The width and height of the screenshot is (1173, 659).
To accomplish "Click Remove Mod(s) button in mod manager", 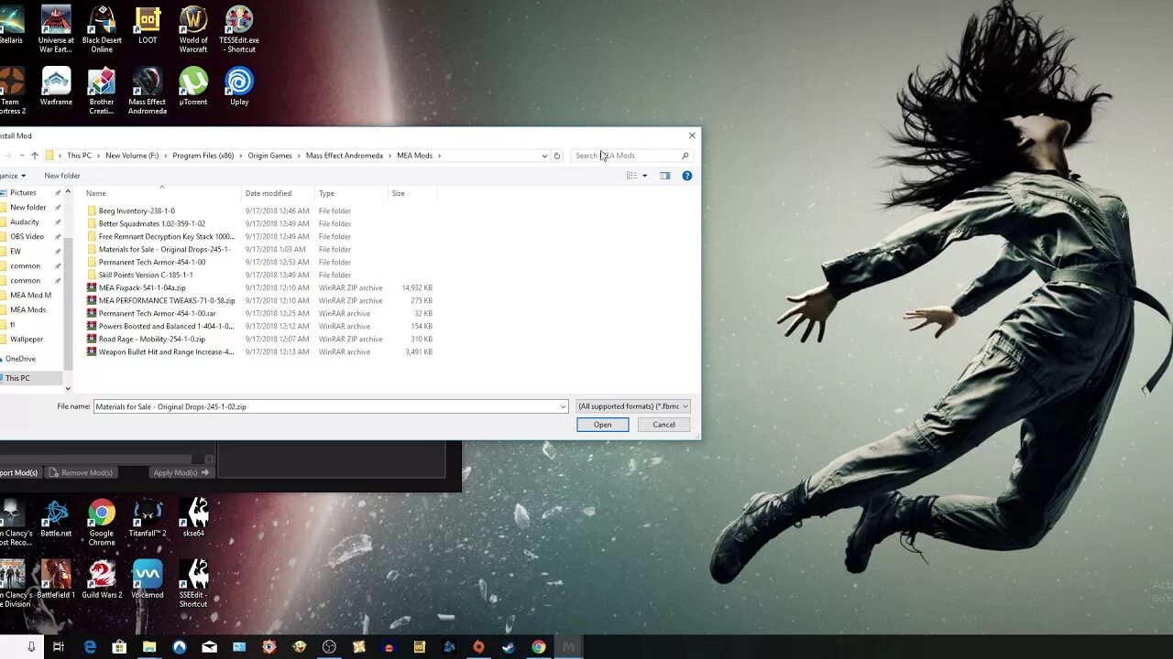I will click(x=81, y=472).
